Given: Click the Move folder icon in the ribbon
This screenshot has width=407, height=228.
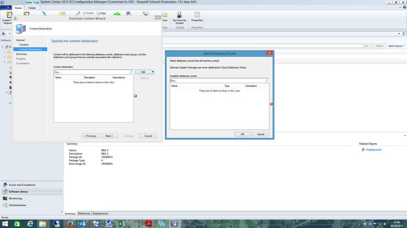Looking at the screenshot, I should (165, 15).
